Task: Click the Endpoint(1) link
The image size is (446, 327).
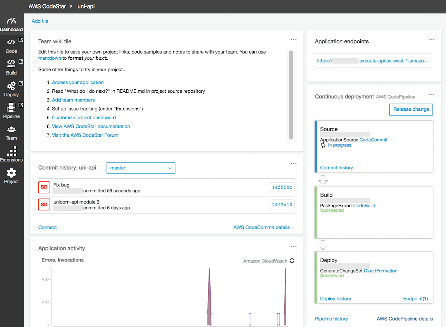Action: (x=416, y=299)
